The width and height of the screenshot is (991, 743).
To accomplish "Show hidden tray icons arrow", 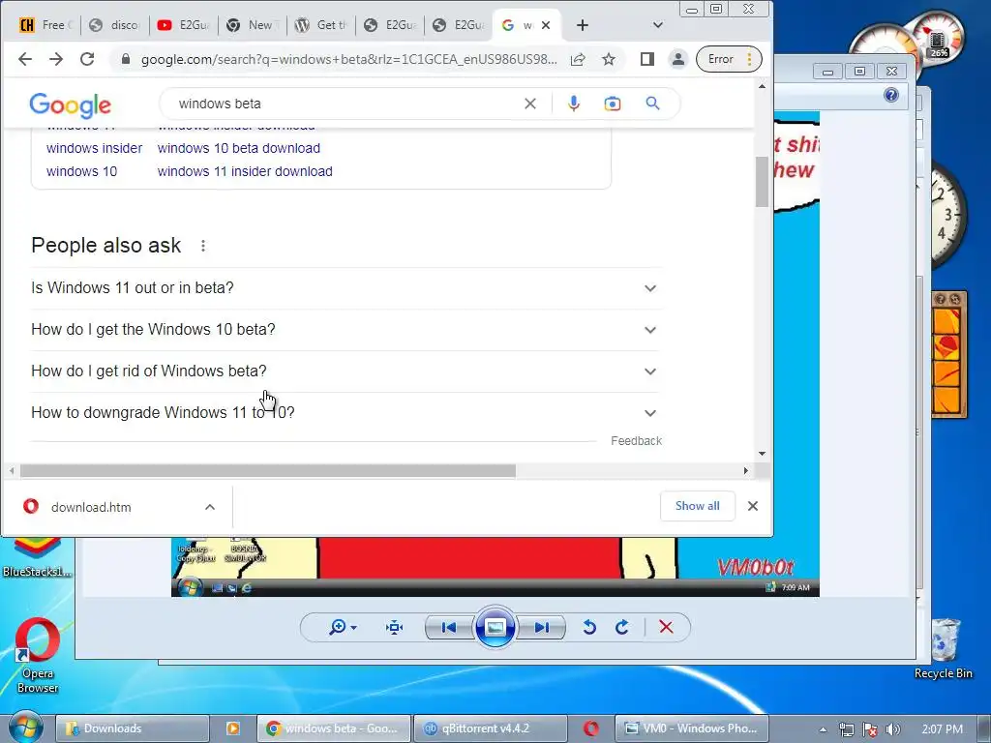I will click(x=823, y=729).
